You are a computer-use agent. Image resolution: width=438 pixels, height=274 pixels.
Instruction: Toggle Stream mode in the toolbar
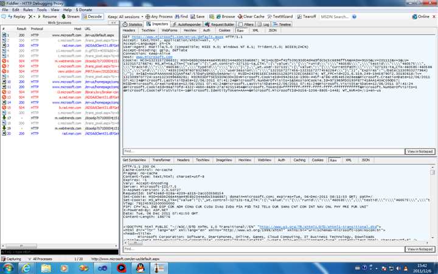point(71,17)
